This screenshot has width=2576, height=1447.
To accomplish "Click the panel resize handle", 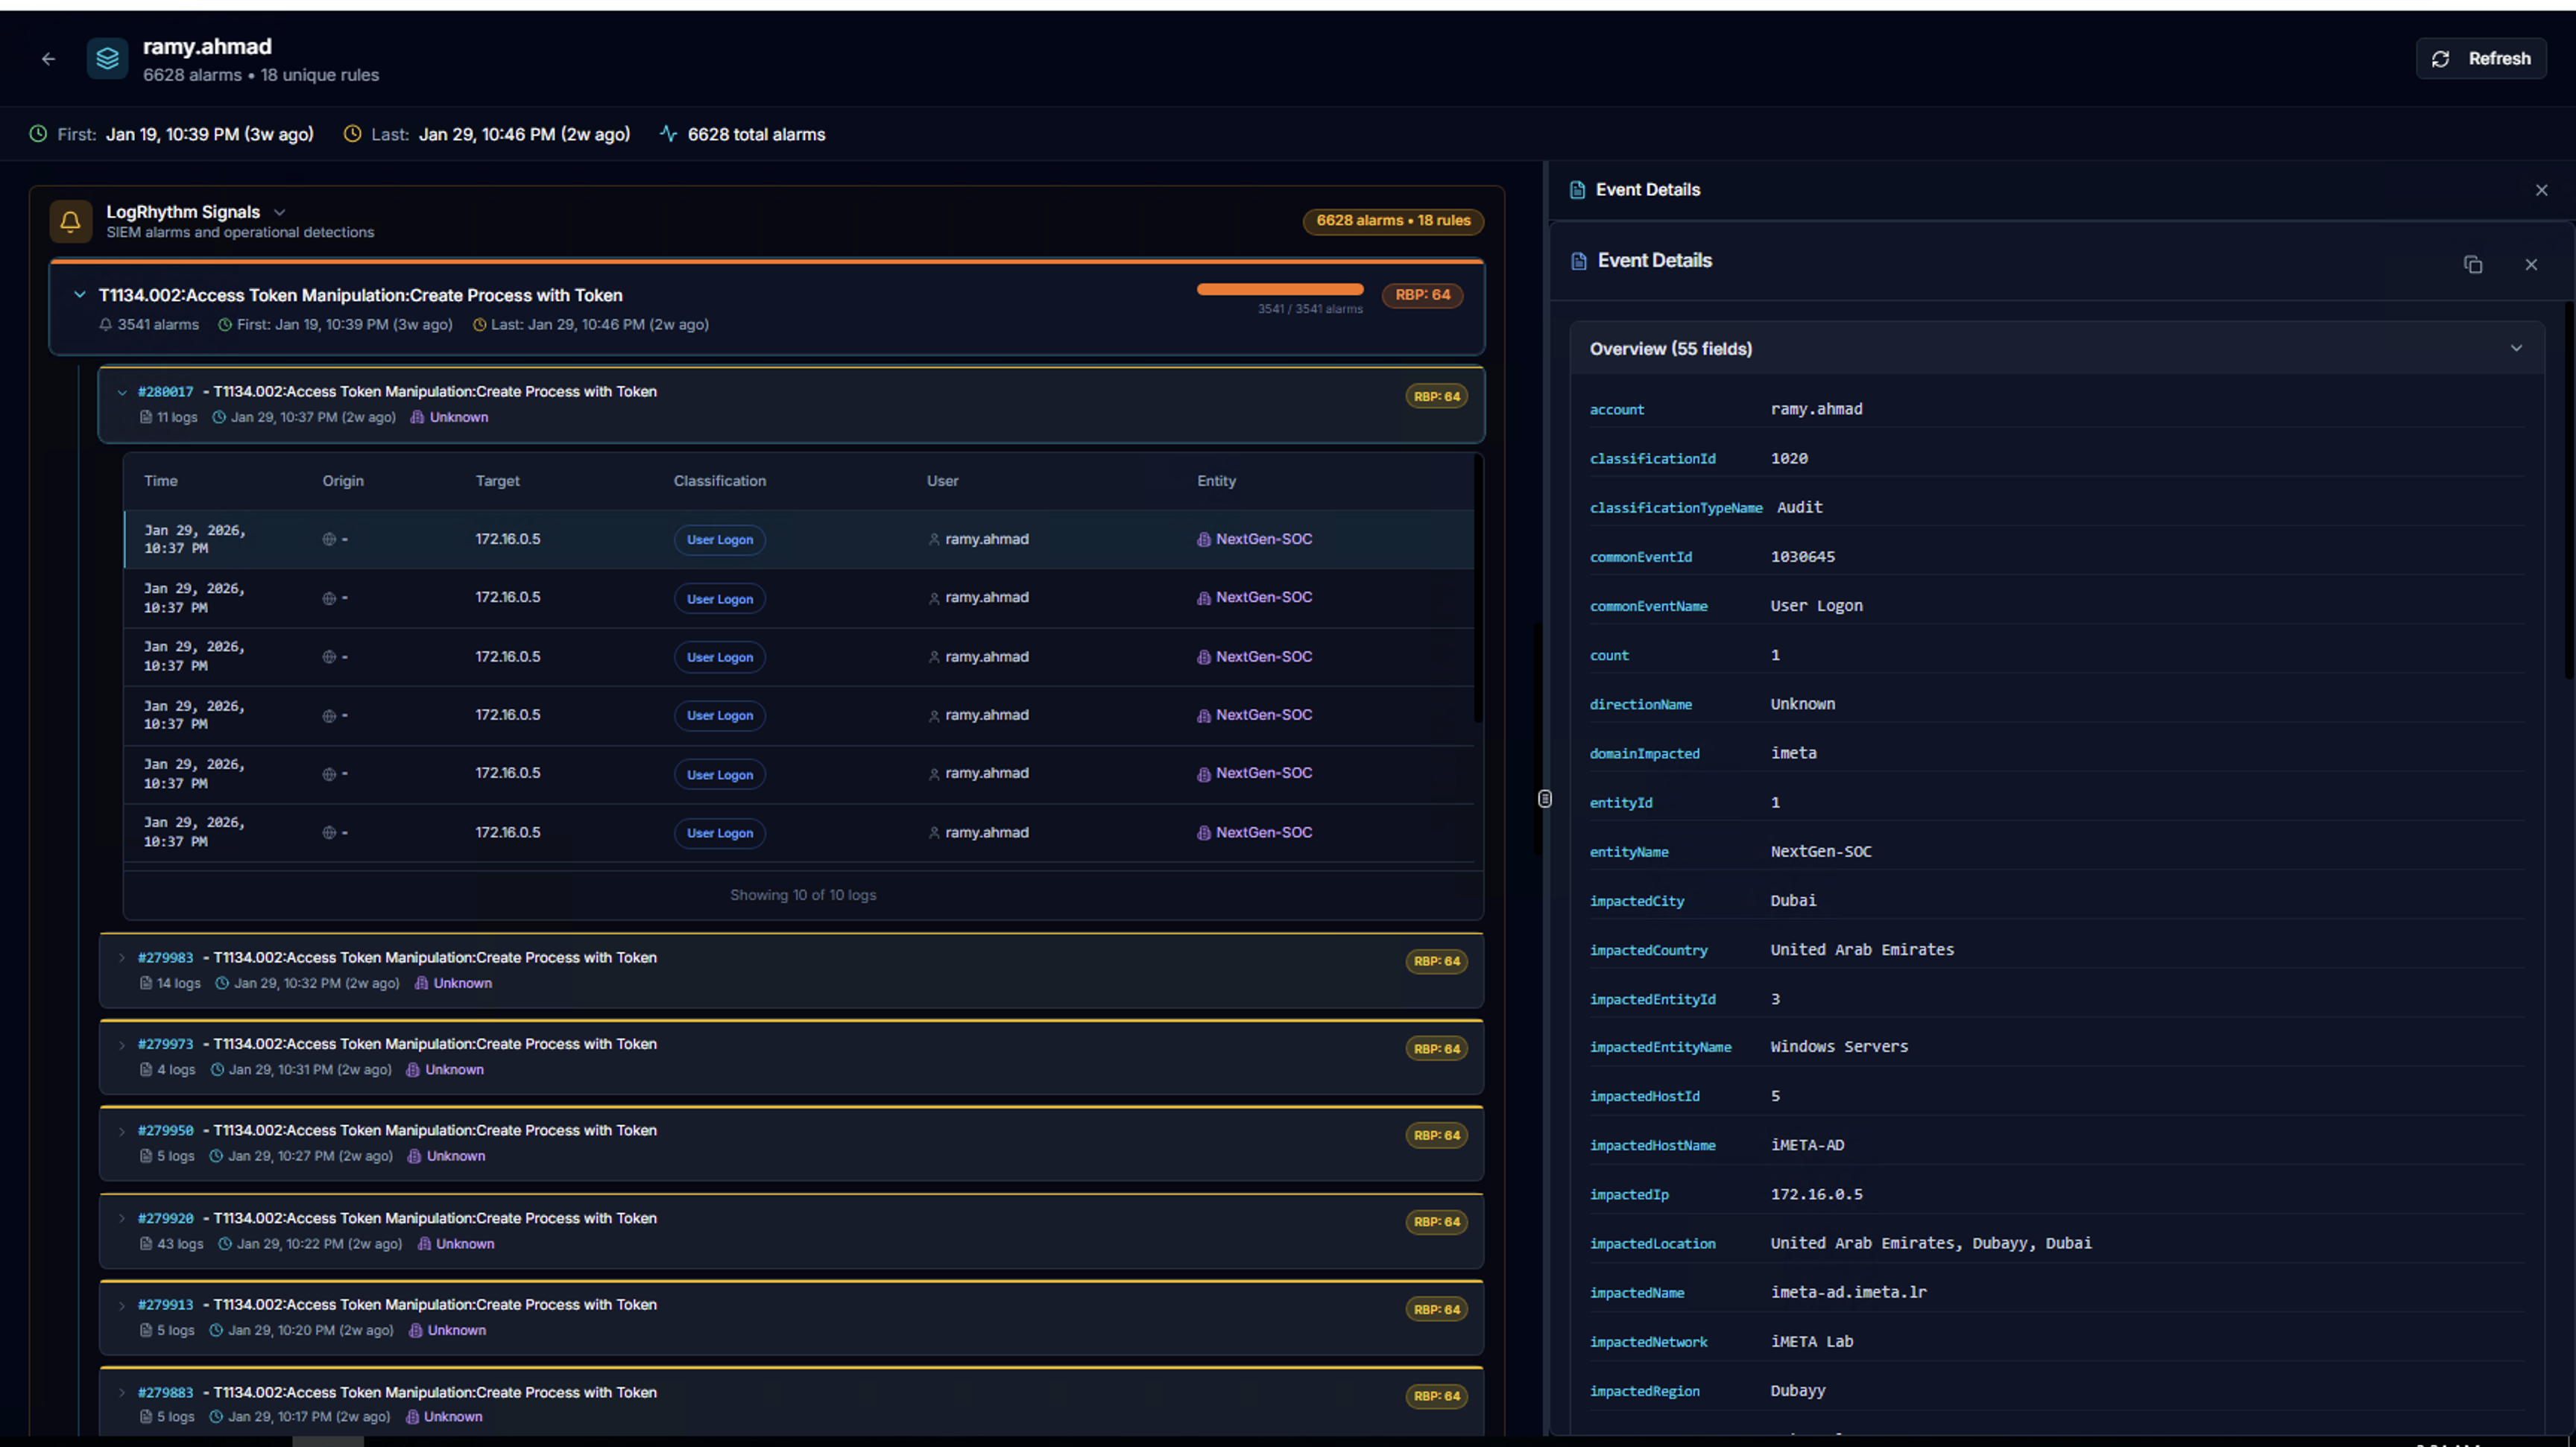I will 1544,799.
